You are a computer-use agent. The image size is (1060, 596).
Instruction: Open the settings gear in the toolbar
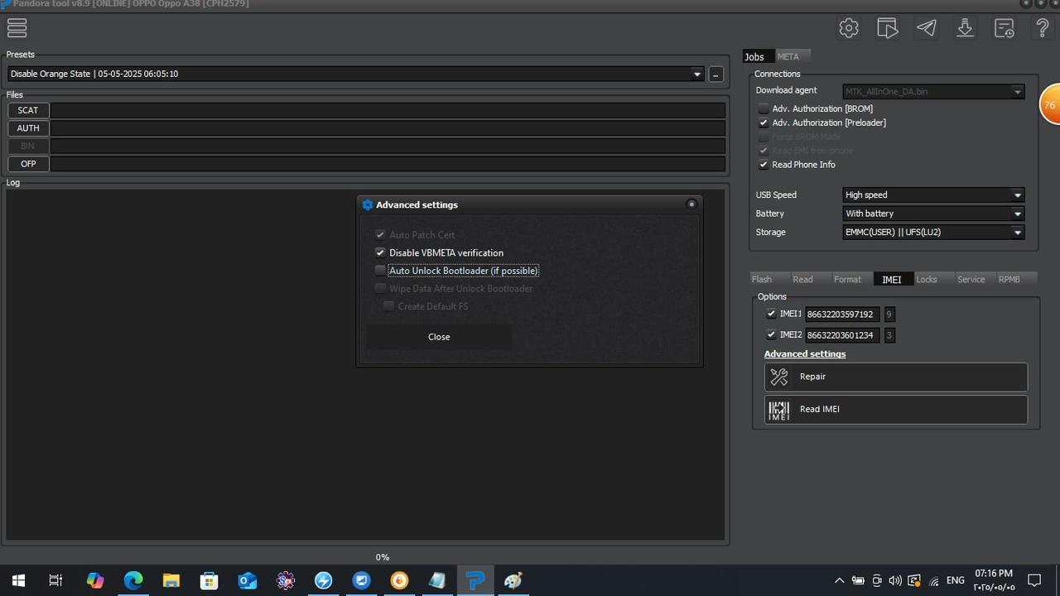click(849, 28)
